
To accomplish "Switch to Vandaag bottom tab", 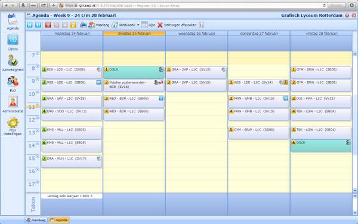I will pyautogui.click(x=36, y=220).
